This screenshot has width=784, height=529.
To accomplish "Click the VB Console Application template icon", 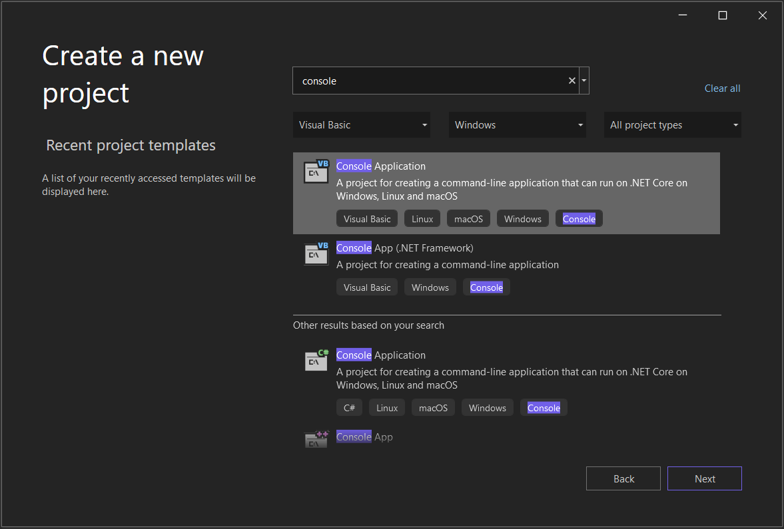I will 316,171.
